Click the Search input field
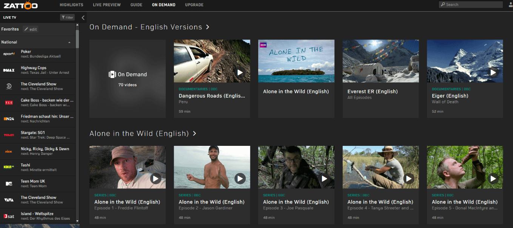The height and width of the screenshot is (228, 513). 470,5
